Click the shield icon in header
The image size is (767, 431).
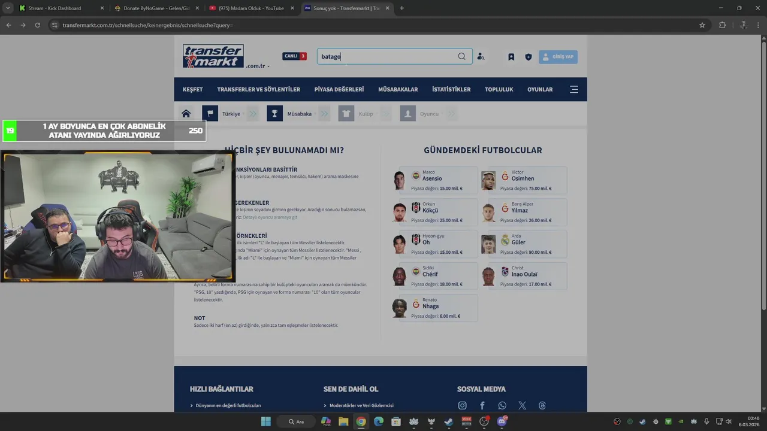click(528, 57)
